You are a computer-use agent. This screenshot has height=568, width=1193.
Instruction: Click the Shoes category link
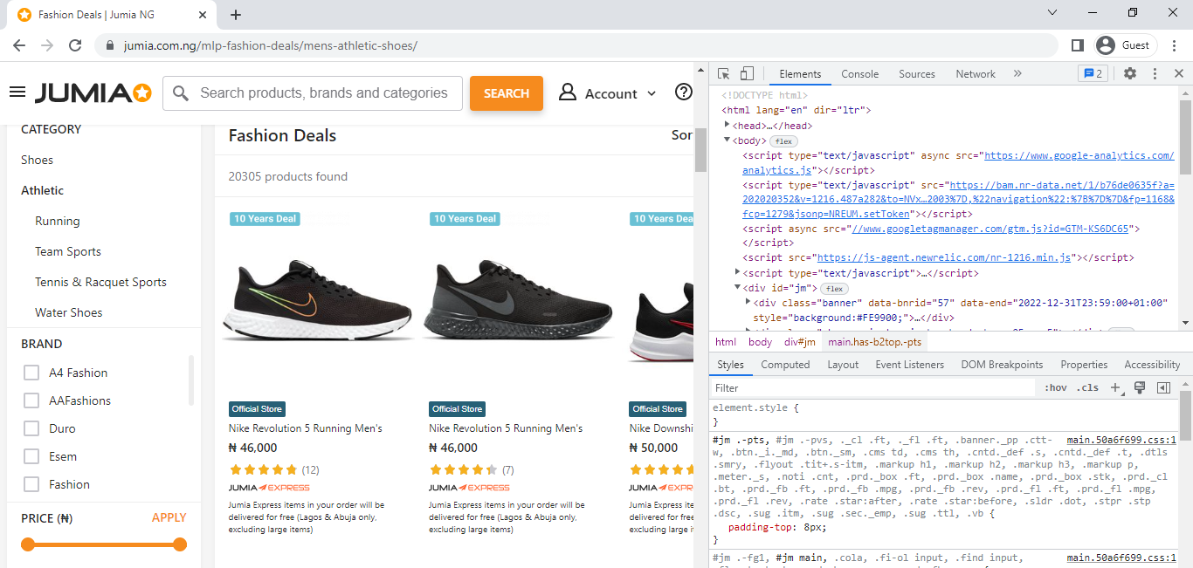38,160
